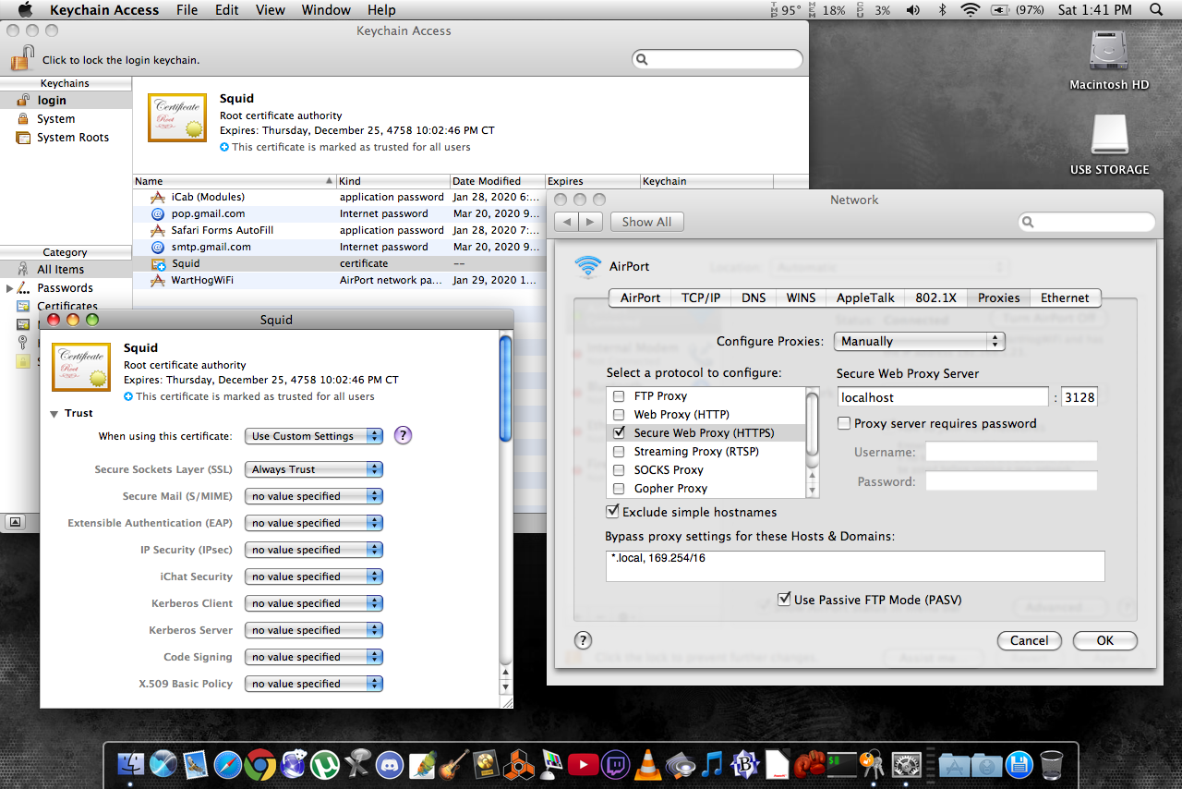The image size is (1182, 789).
Task: Click the OK button in Network dialog
Action: 1104,640
